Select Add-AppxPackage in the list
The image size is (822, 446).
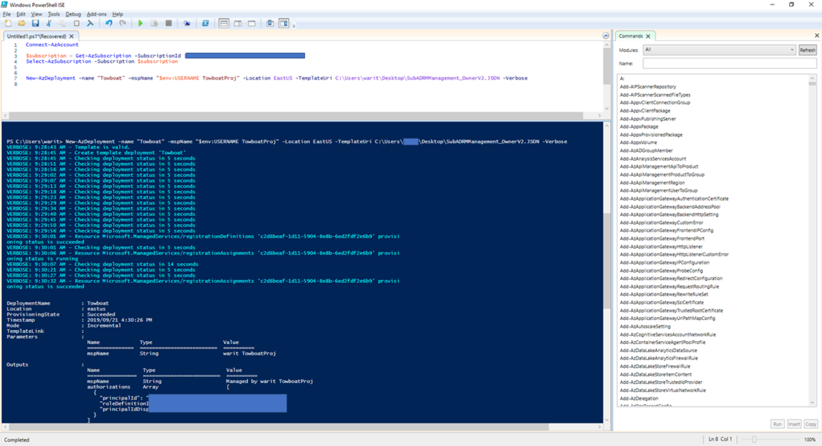click(639, 127)
